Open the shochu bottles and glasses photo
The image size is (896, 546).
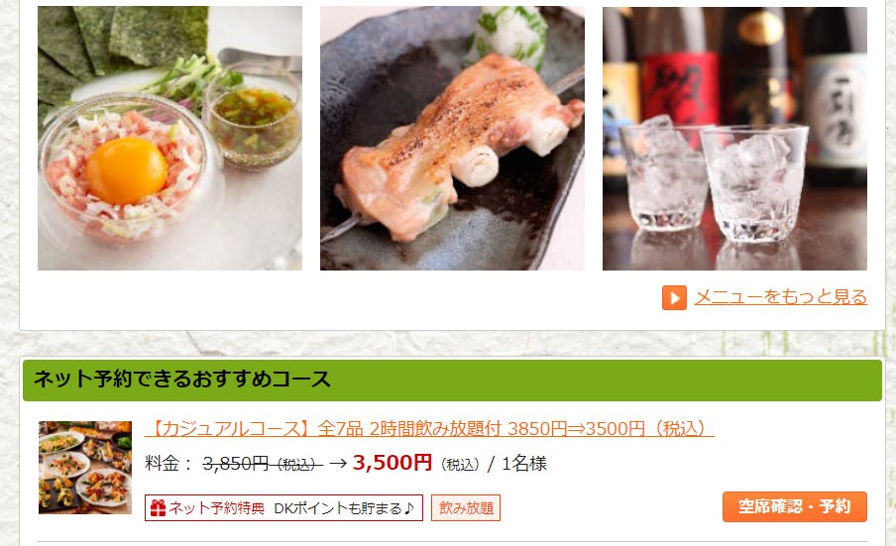734,138
